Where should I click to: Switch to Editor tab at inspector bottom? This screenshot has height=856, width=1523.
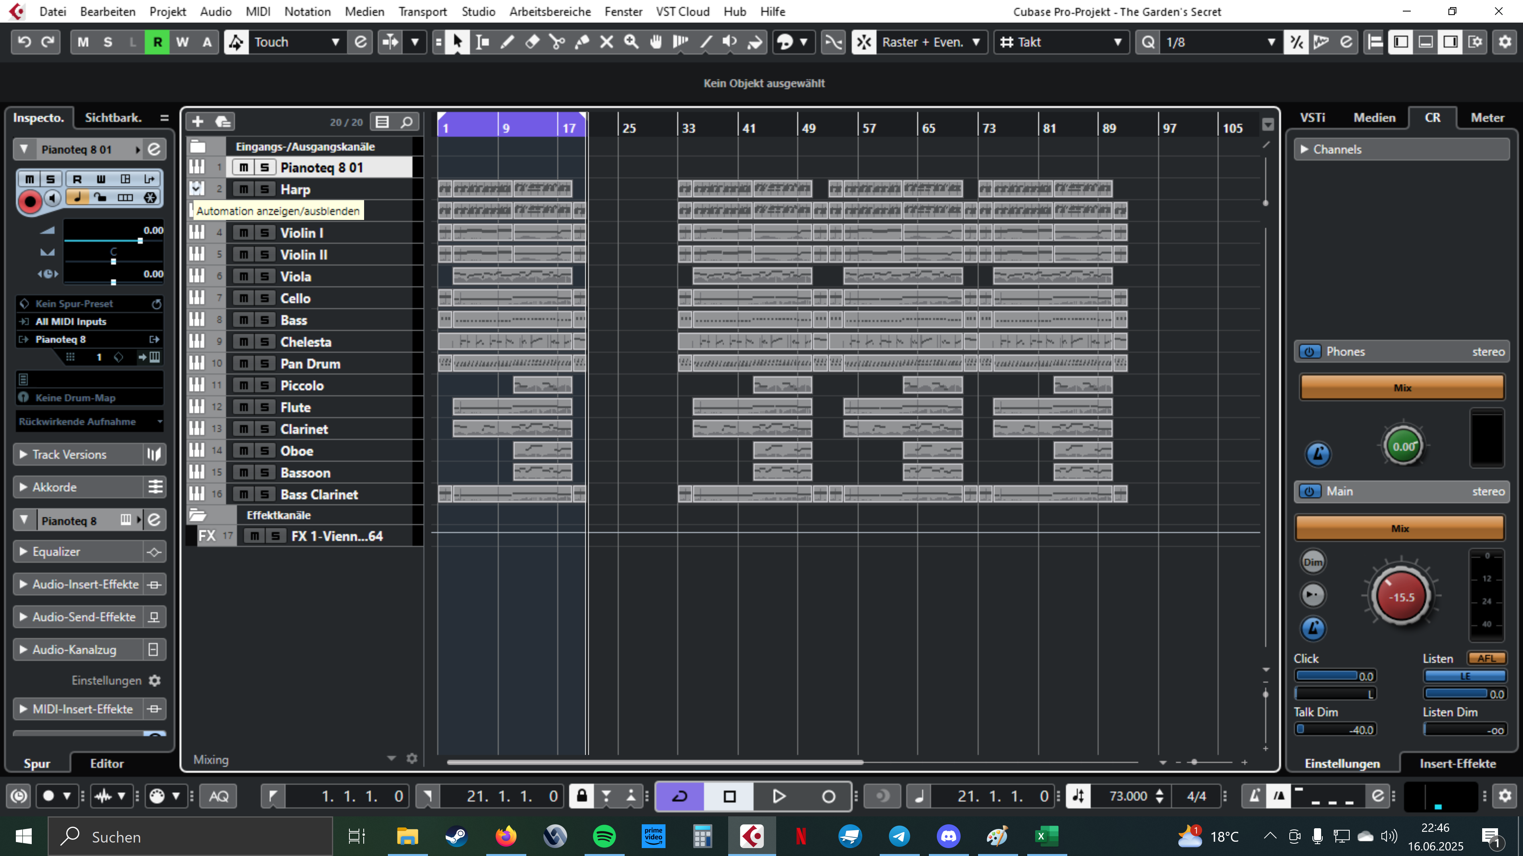pyautogui.click(x=107, y=763)
